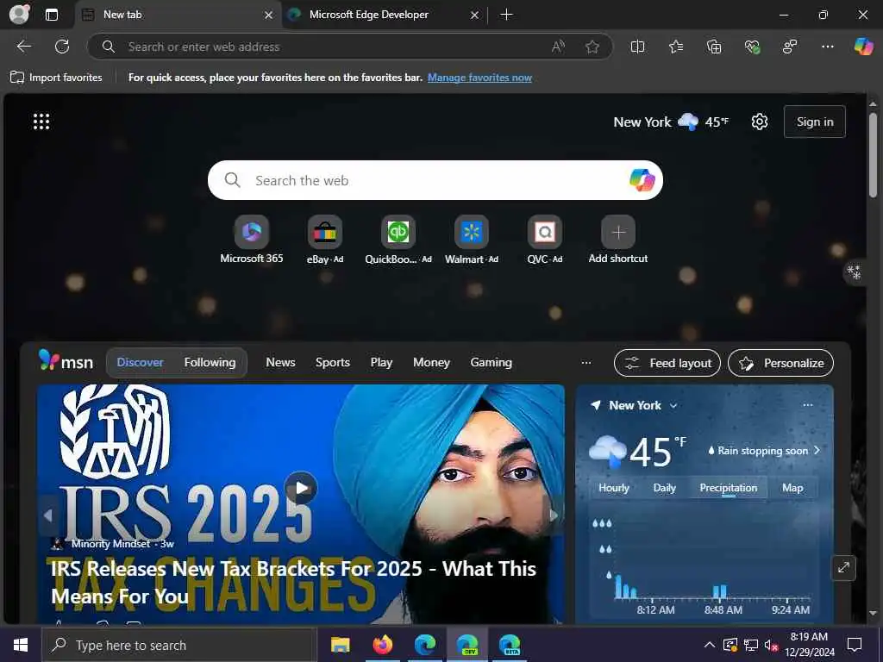
Task: Open Split screen icon in toolbar
Action: point(637,47)
